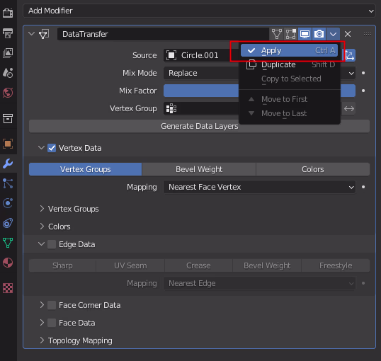Click the Generate Data Layers button
This screenshot has width=381, height=361.
199,126
